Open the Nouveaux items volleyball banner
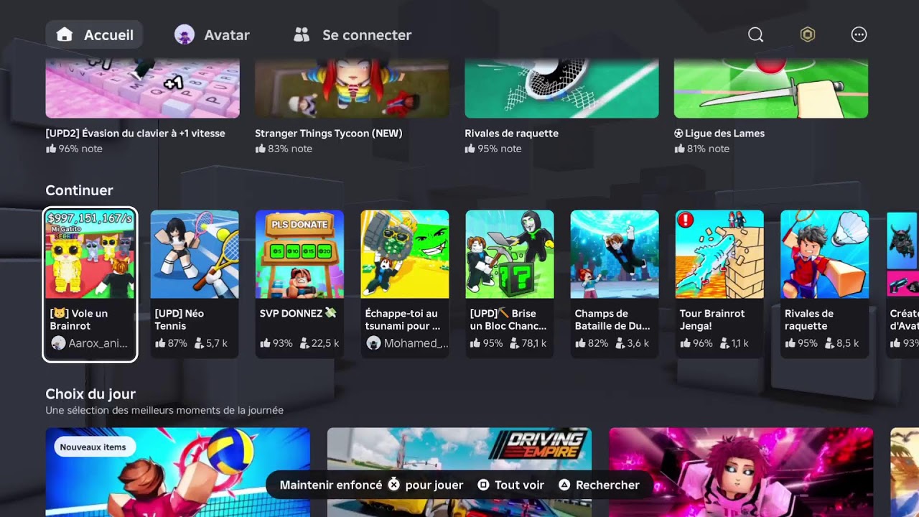919x517 pixels. point(178,472)
